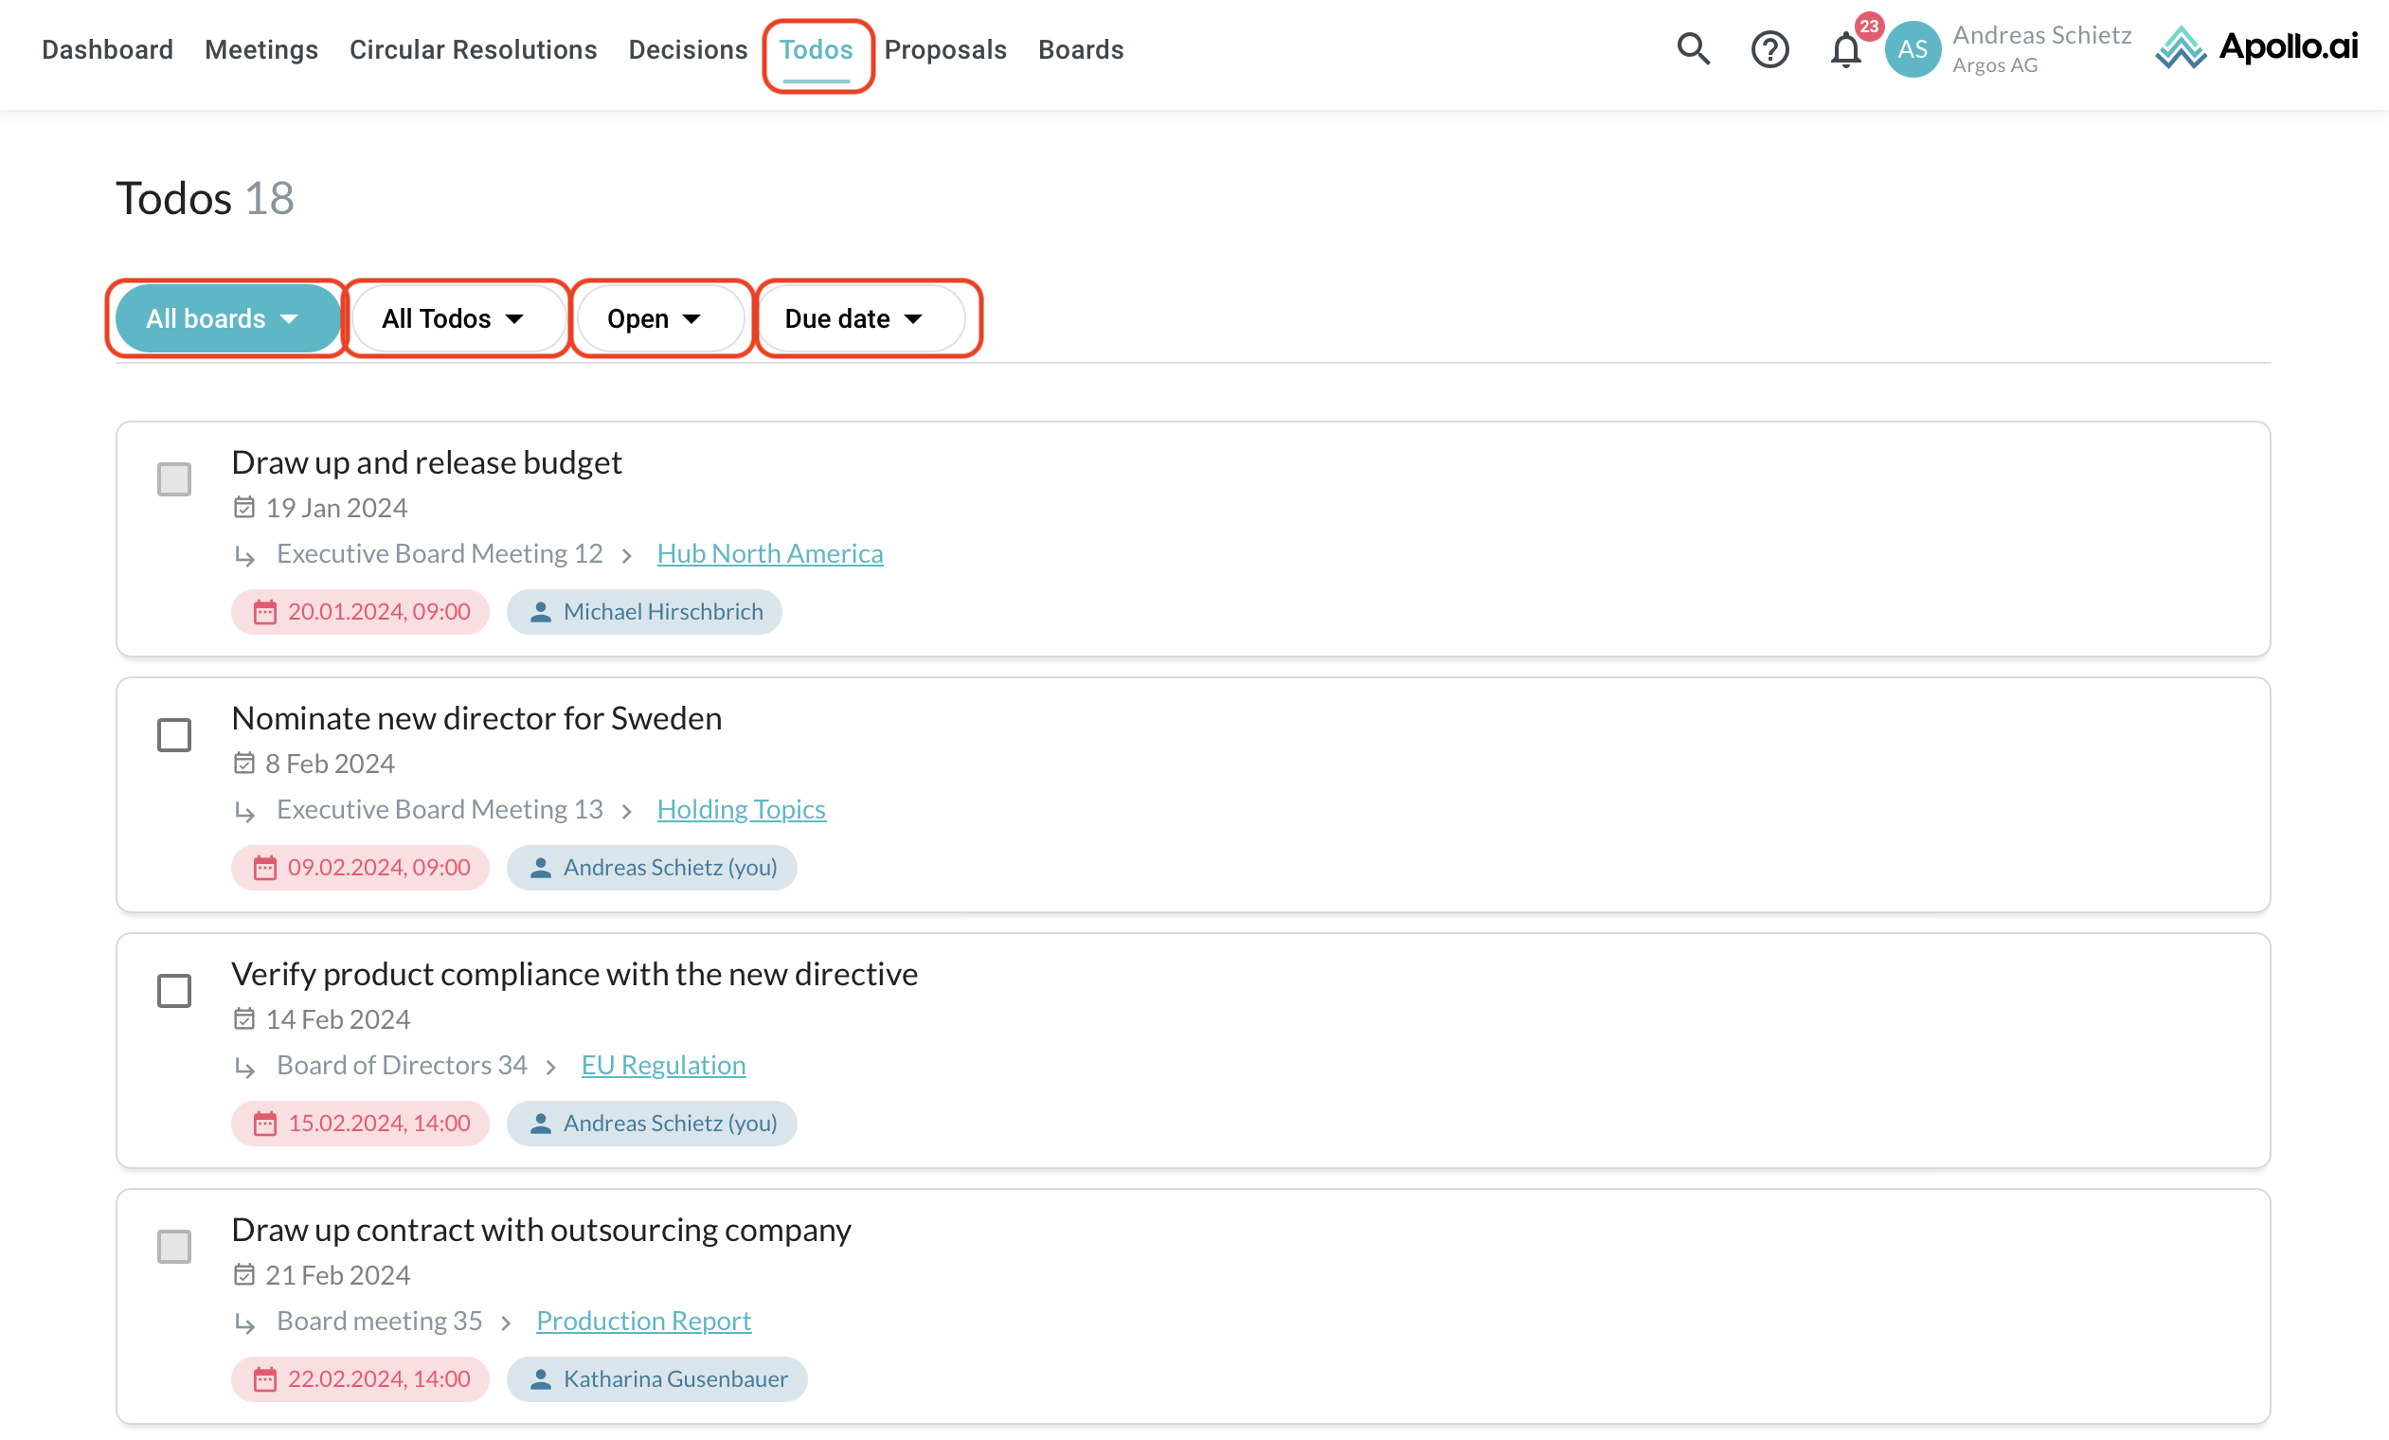Check the 'Nominate new director for Sweden' todo
The width and height of the screenshot is (2389, 1440).
[x=174, y=735]
